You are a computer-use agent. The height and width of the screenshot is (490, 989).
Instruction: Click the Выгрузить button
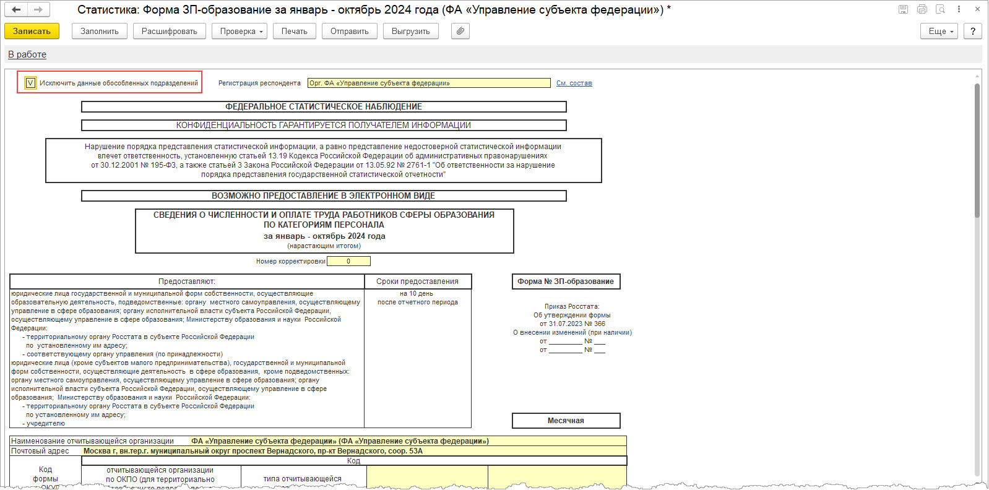pyautogui.click(x=411, y=31)
